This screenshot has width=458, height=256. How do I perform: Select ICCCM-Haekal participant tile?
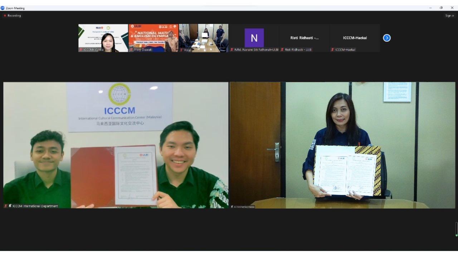click(355, 38)
